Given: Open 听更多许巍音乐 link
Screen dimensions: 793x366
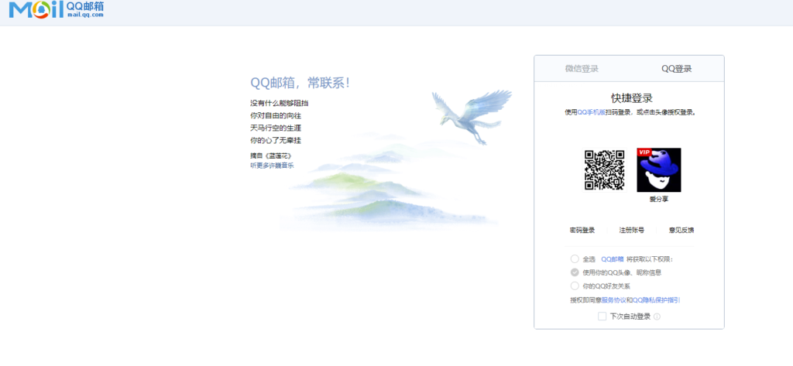Looking at the screenshot, I should point(272,166).
